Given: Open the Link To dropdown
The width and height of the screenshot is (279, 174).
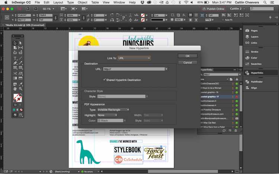Looking at the screenshot, I should [x=134, y=58].
